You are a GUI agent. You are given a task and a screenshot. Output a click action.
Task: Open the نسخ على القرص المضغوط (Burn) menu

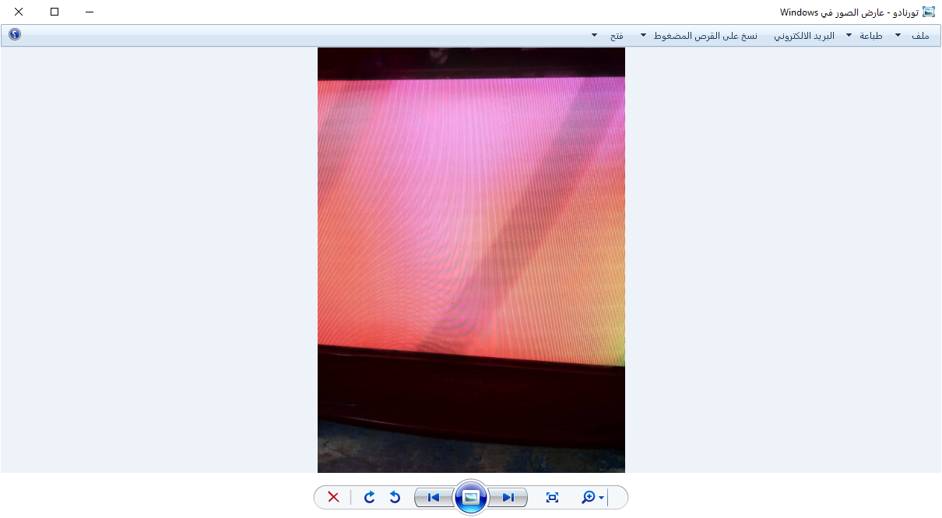pos(706,36)
